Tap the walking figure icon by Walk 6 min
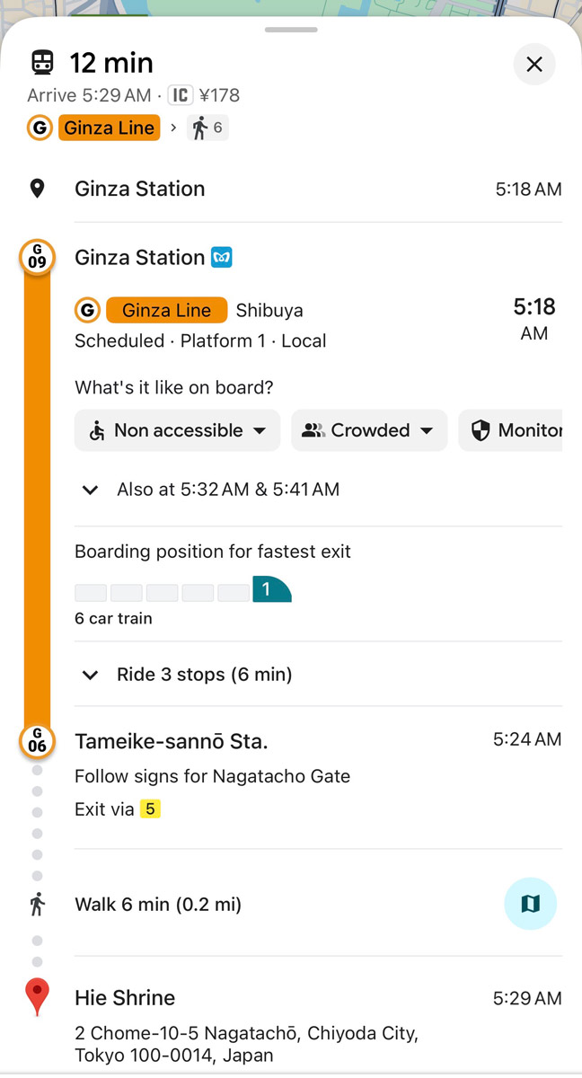The height and width of the screenshot is (1078, 582). pos(37,905)
